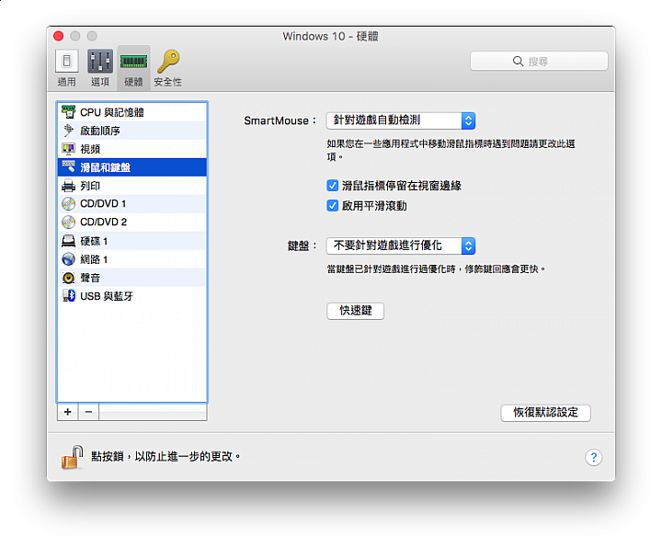This screenshot has width=662, height=548.
Task: Select 啟動順序 in the hardware list
Action: [x=131, y=131]
